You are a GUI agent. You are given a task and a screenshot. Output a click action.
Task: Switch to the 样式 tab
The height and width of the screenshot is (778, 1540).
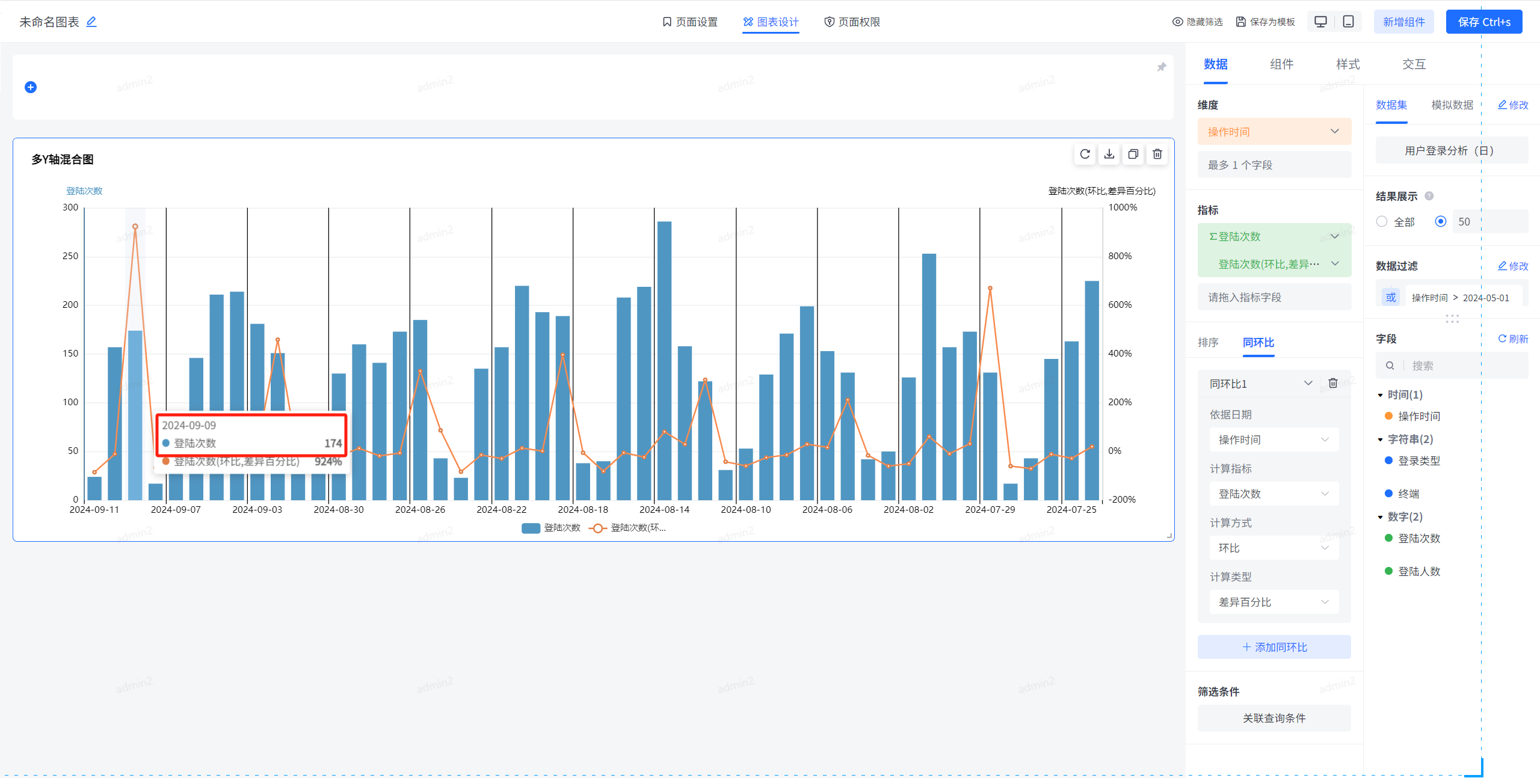coord(1347,64)
